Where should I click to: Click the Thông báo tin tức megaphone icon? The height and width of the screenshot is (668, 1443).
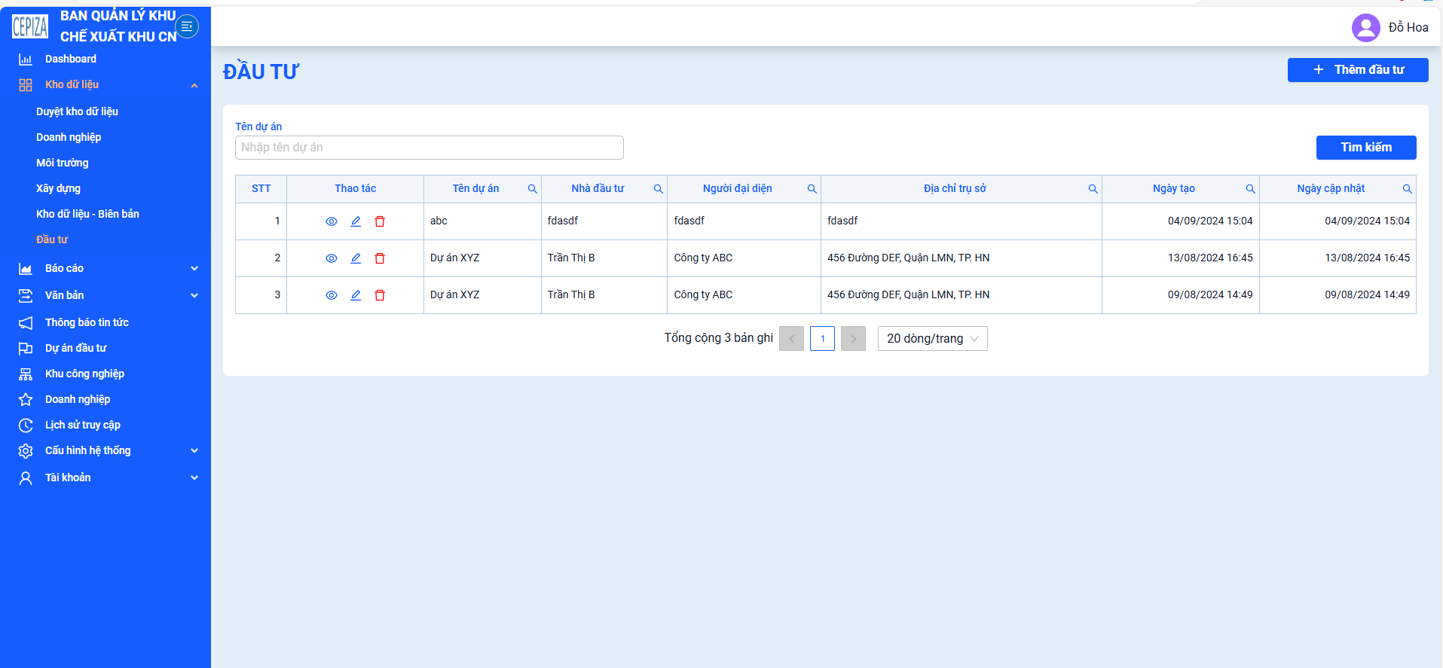coord(26,323)
